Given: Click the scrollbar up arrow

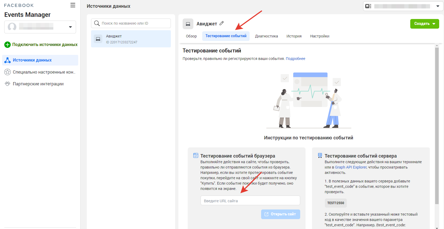Looking at the screenshot, I should pos(437,46).
